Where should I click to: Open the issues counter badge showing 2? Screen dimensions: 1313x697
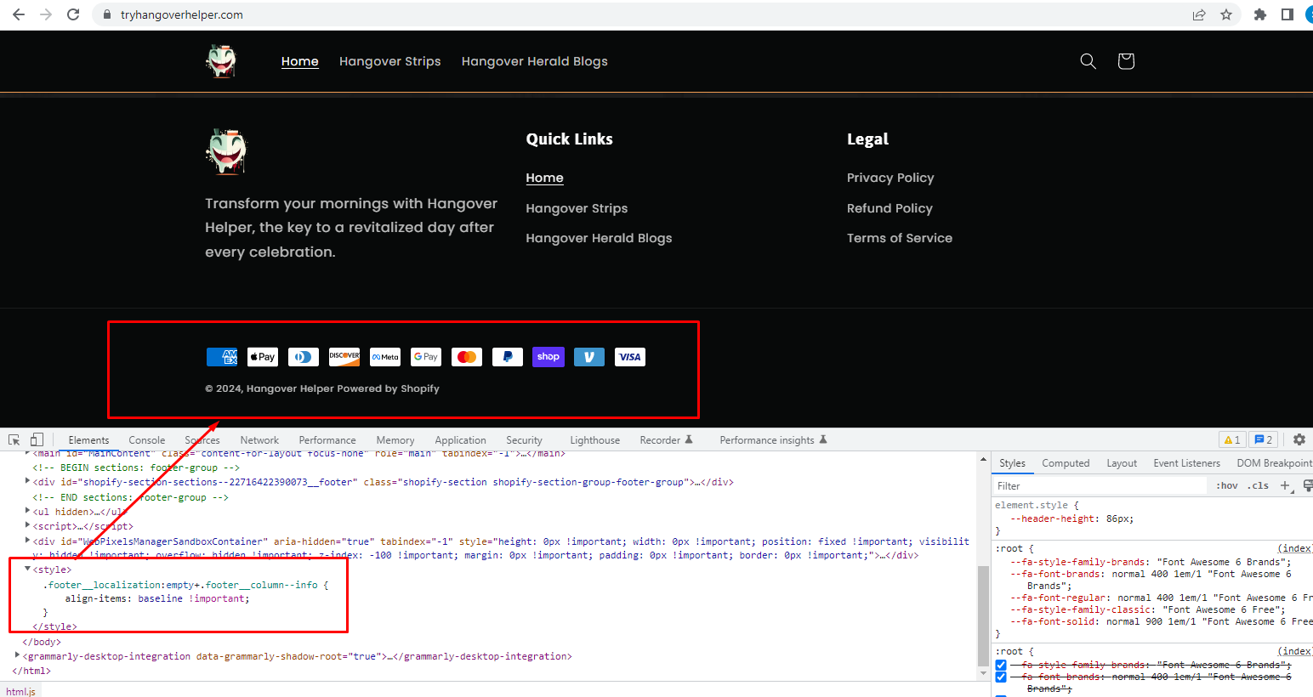coord(1263,439)
